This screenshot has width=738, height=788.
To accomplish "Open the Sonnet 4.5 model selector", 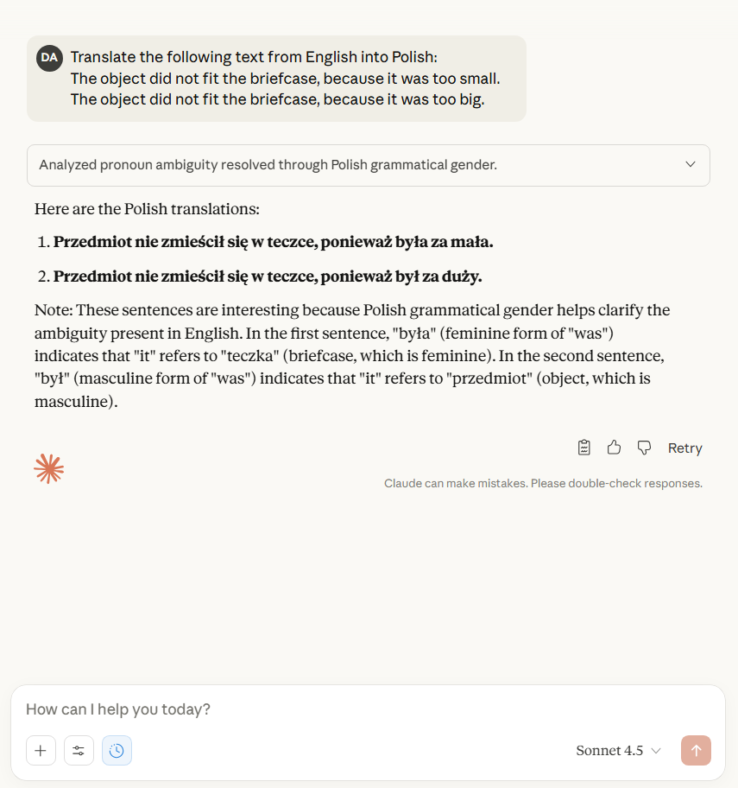I will tap(618, 751).
